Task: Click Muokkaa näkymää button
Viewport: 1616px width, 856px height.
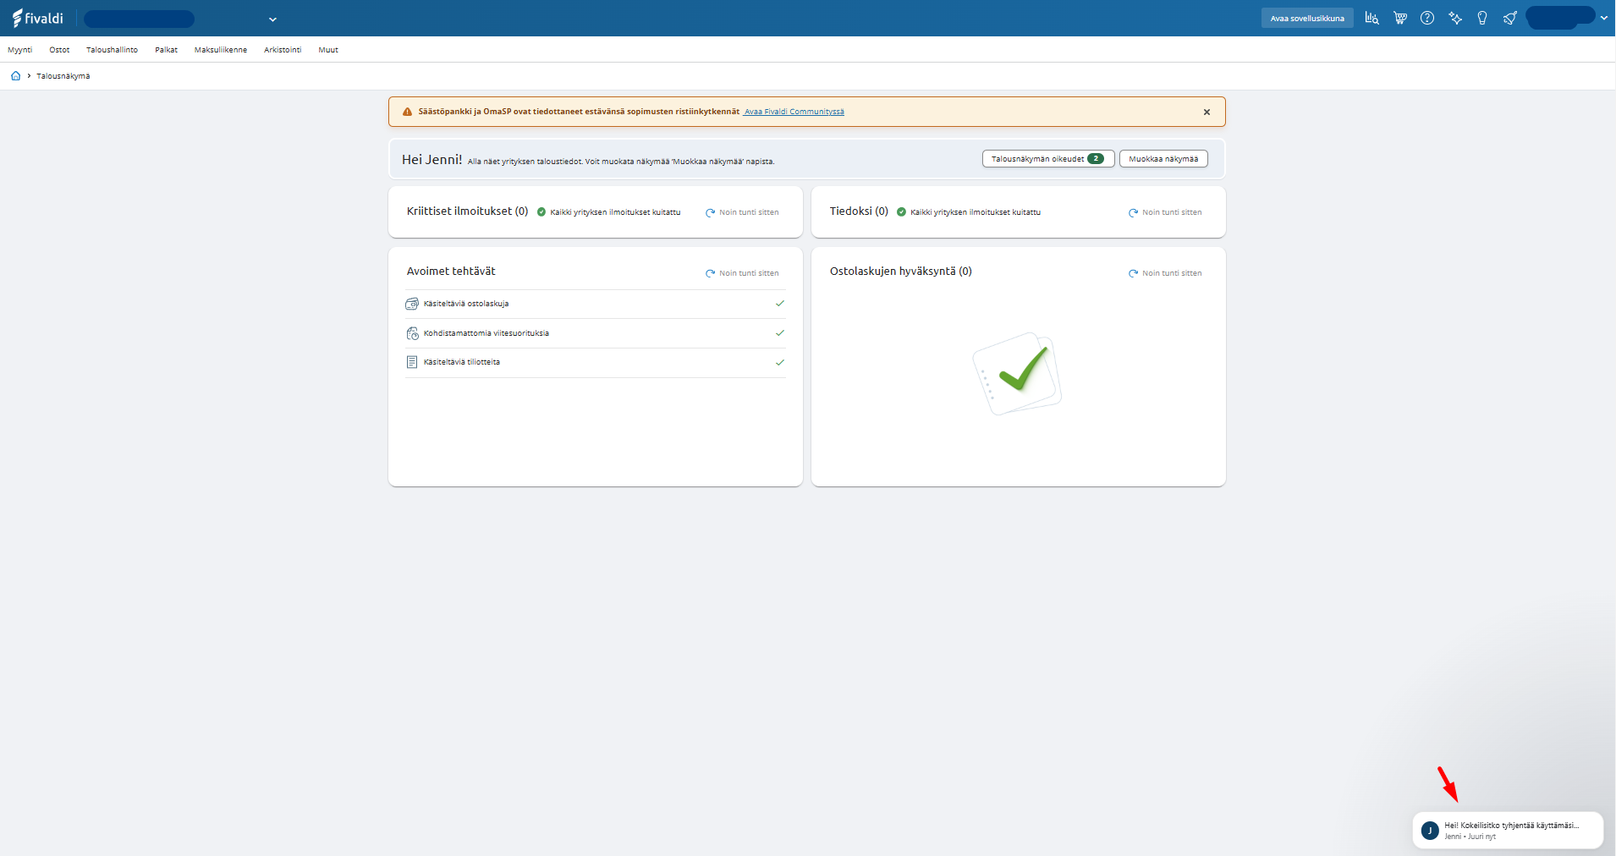Action: coord(1163,159)
